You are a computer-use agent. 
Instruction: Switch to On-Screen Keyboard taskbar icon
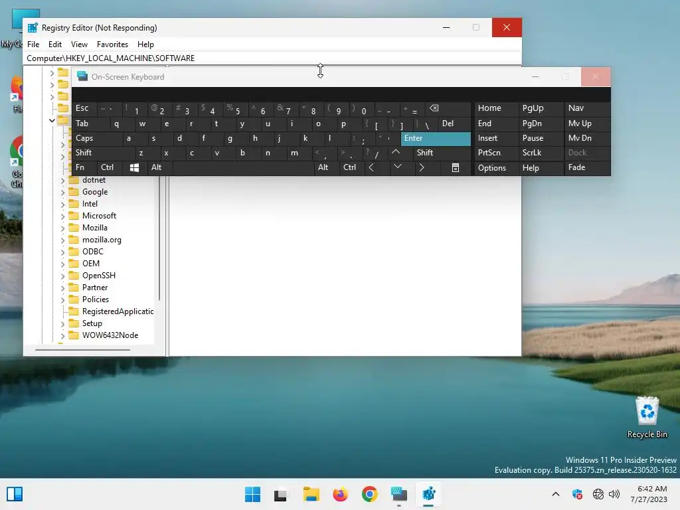pos(399,494)
